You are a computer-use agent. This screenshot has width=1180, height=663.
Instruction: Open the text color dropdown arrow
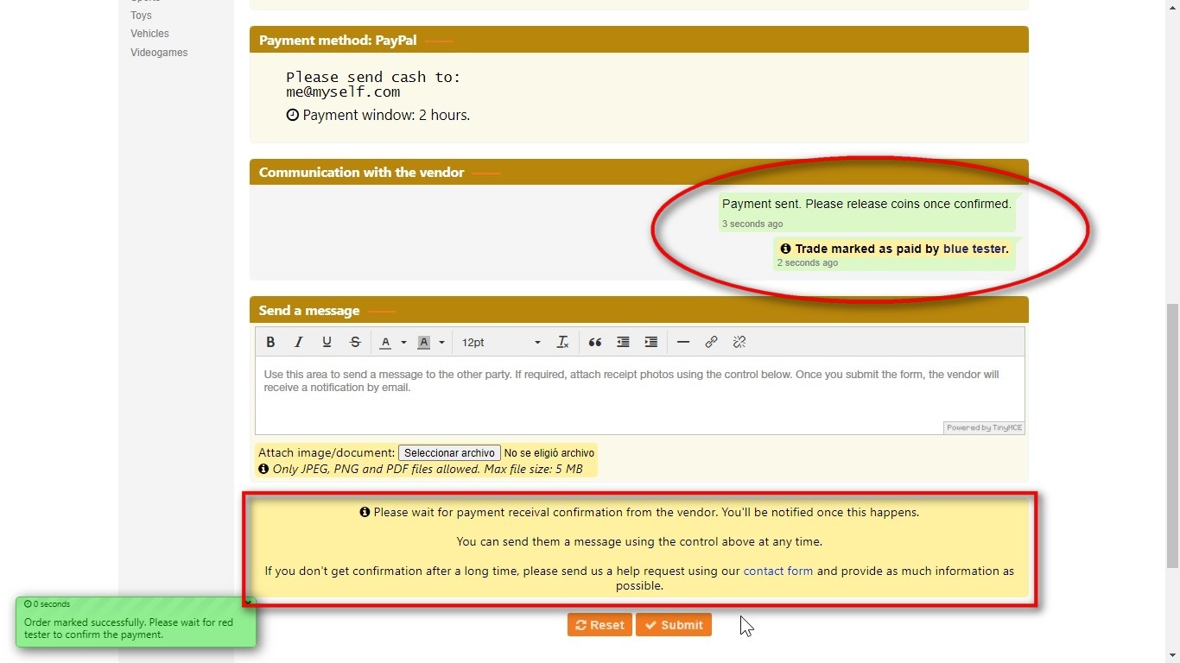click(403, 343)
